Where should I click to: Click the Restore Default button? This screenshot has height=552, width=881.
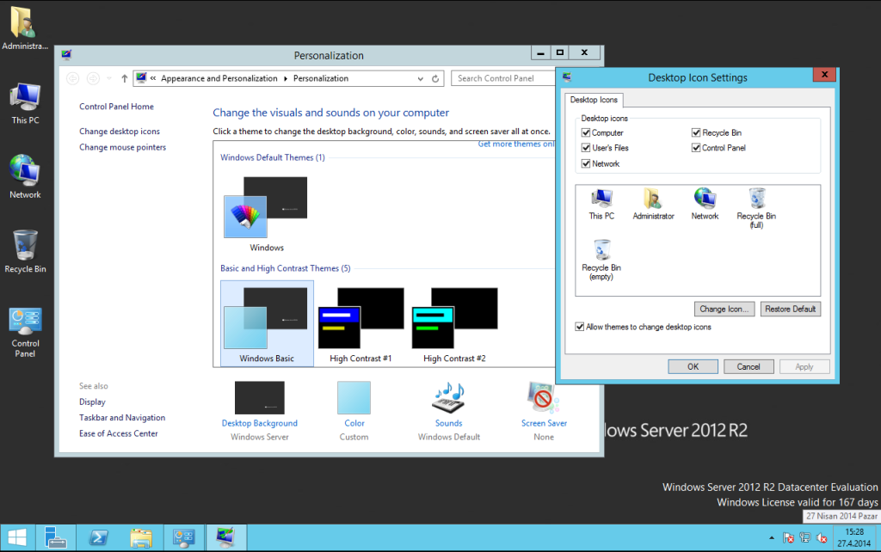[790, 309]
